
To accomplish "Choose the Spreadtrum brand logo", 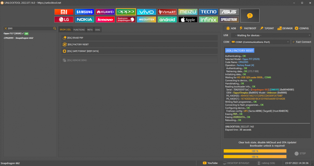I will [229, 19].
